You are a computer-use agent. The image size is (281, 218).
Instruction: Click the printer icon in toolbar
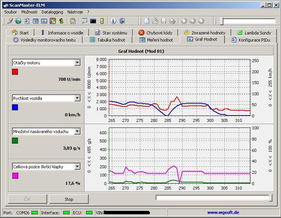(x=172, y=21)
